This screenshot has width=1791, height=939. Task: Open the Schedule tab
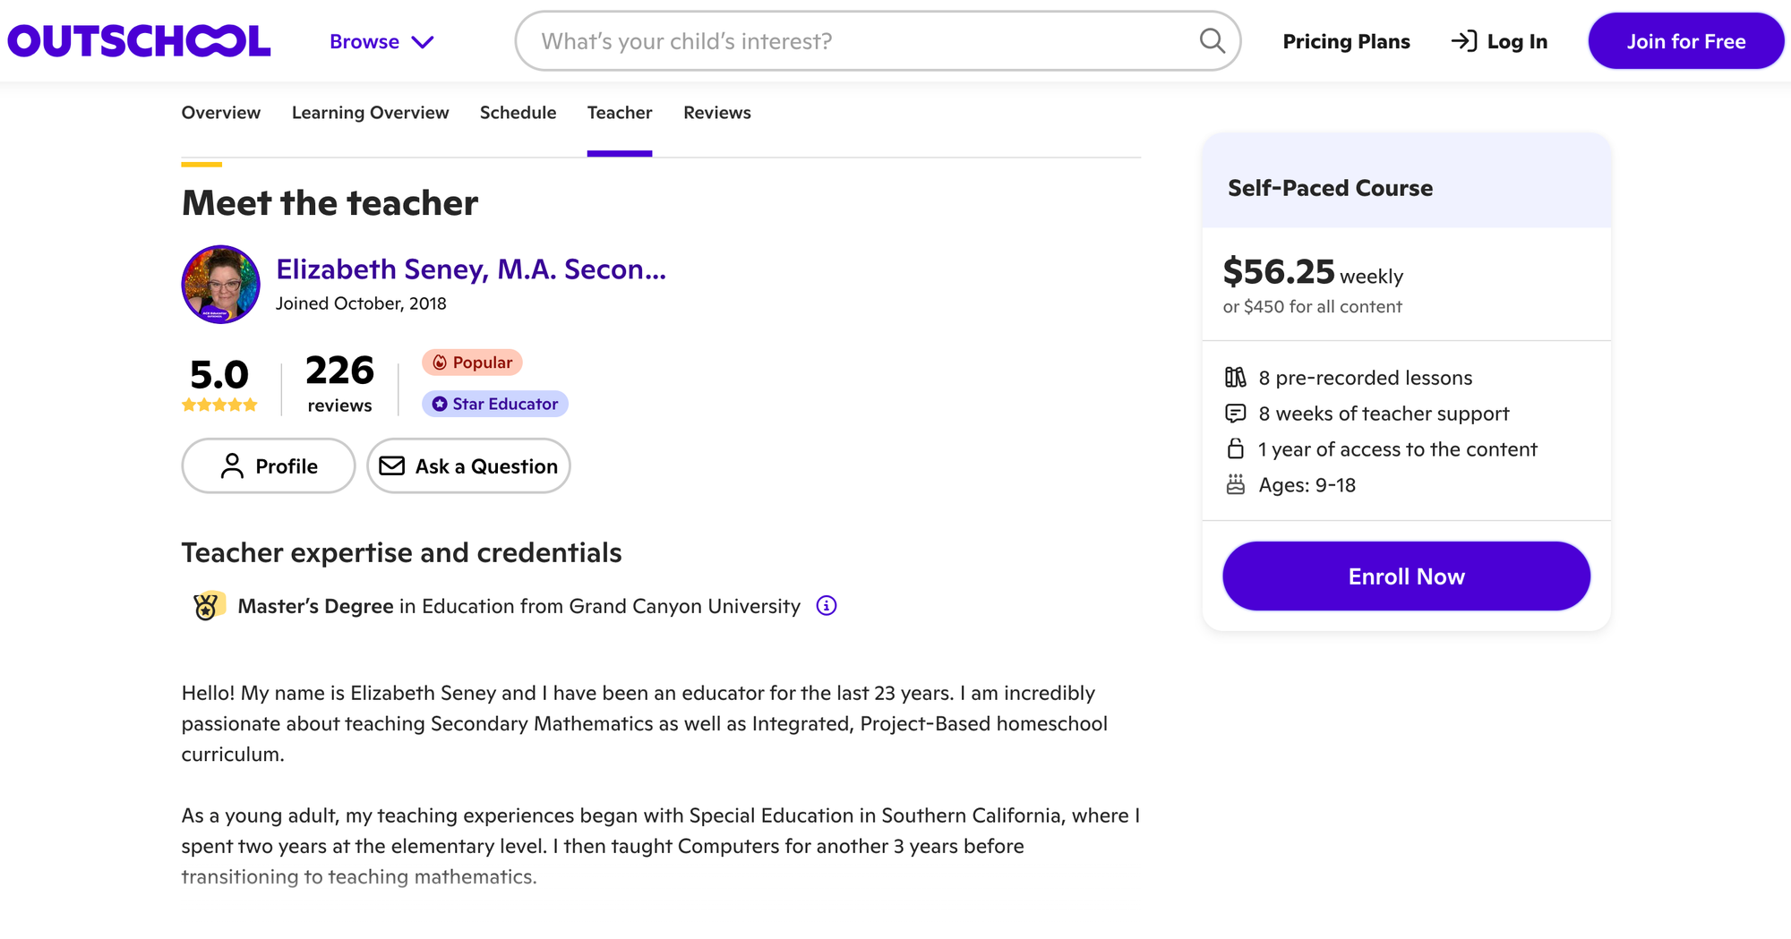coord(518,113)
